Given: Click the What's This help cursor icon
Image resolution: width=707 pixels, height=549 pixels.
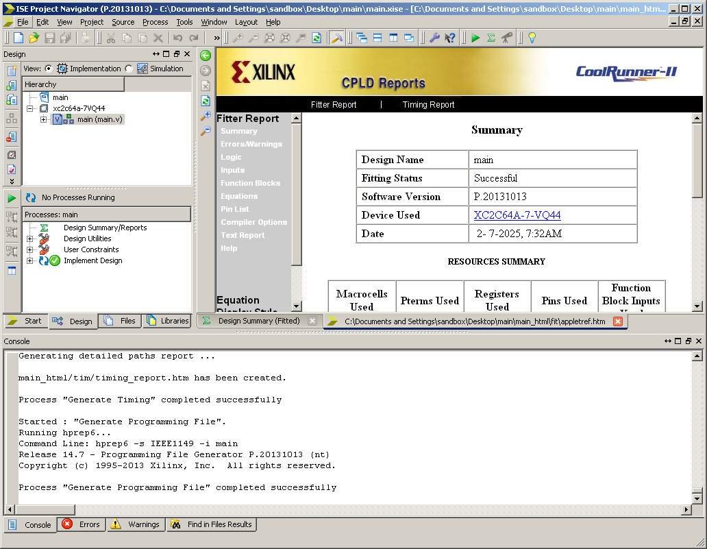Looking at the screenshot, I should (x=449, y=38).
